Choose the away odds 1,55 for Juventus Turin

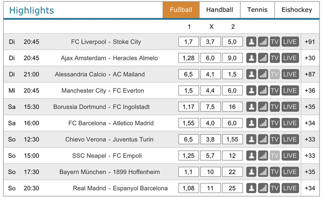232,139
